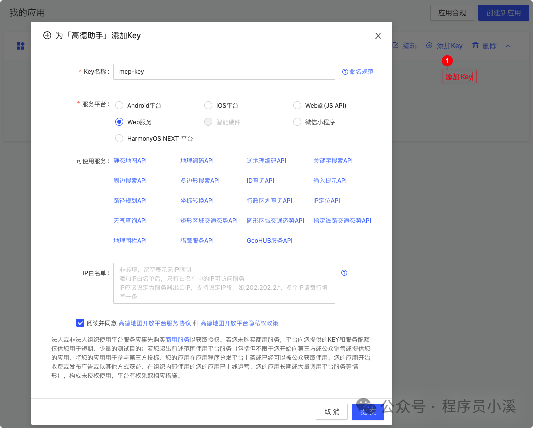Click the 编辑 edit pencil icon
Viewport: 533px width, 428px height.
coord(396,45)
